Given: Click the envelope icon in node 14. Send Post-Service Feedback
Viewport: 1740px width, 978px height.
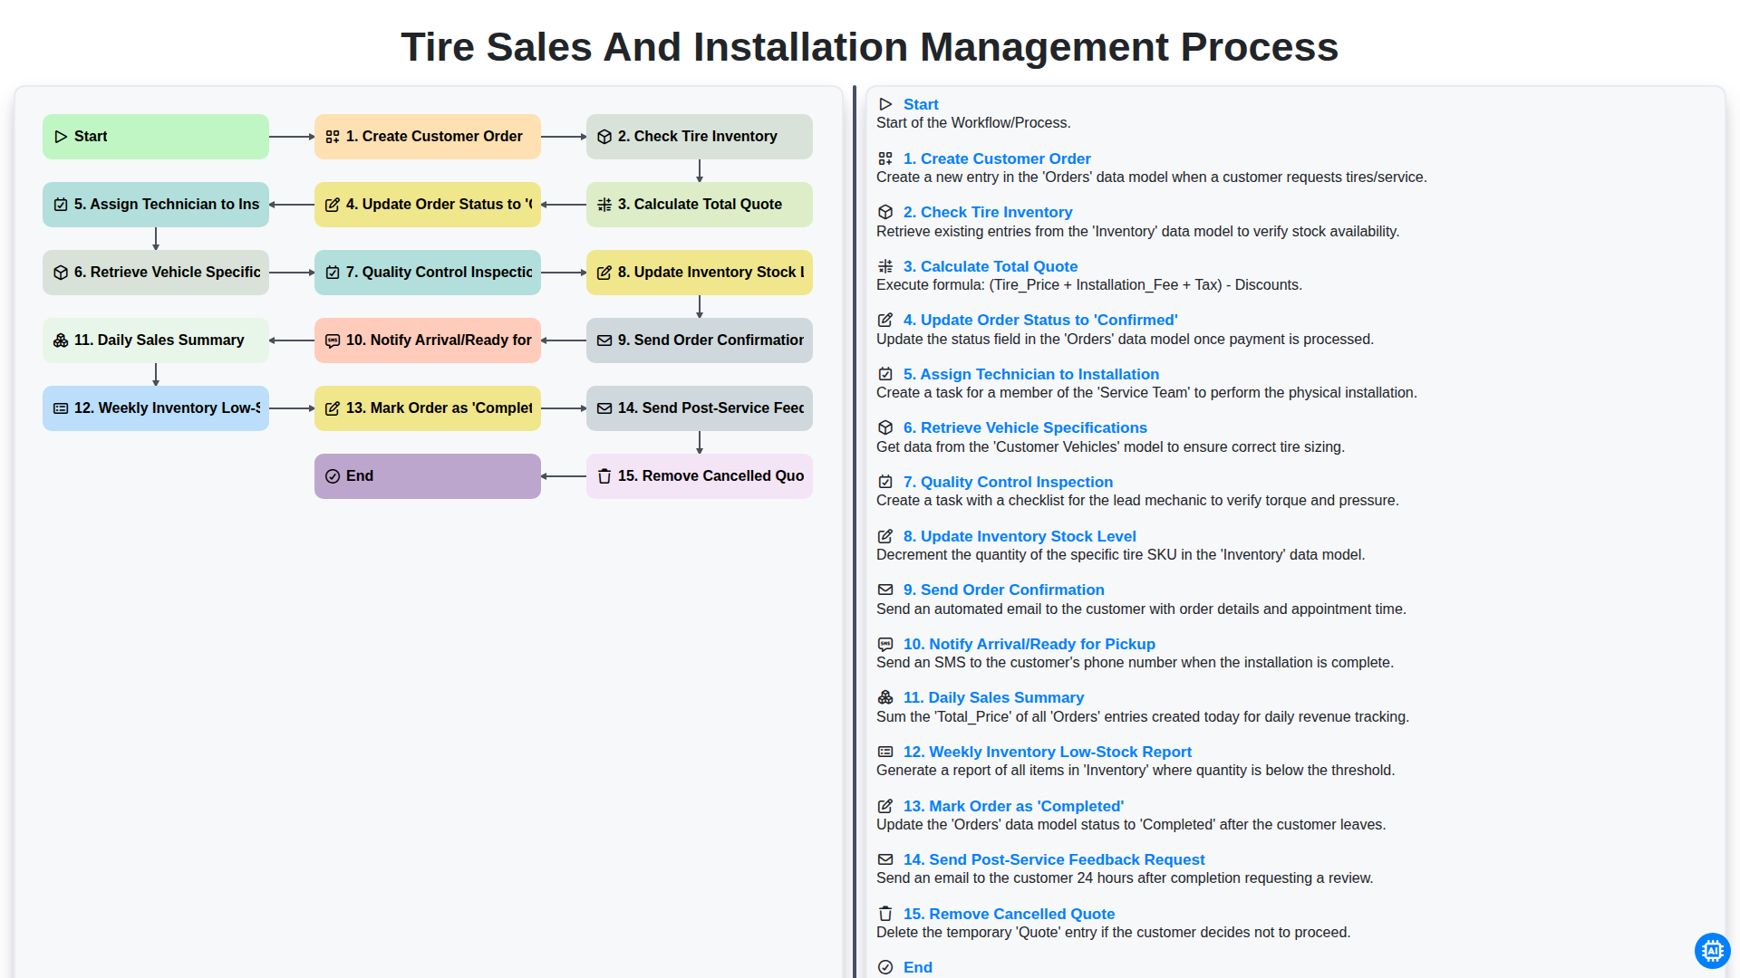Looking at the screenshot, I should click(604, 408).
